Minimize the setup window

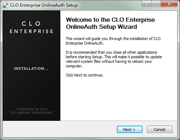(147, 4)
